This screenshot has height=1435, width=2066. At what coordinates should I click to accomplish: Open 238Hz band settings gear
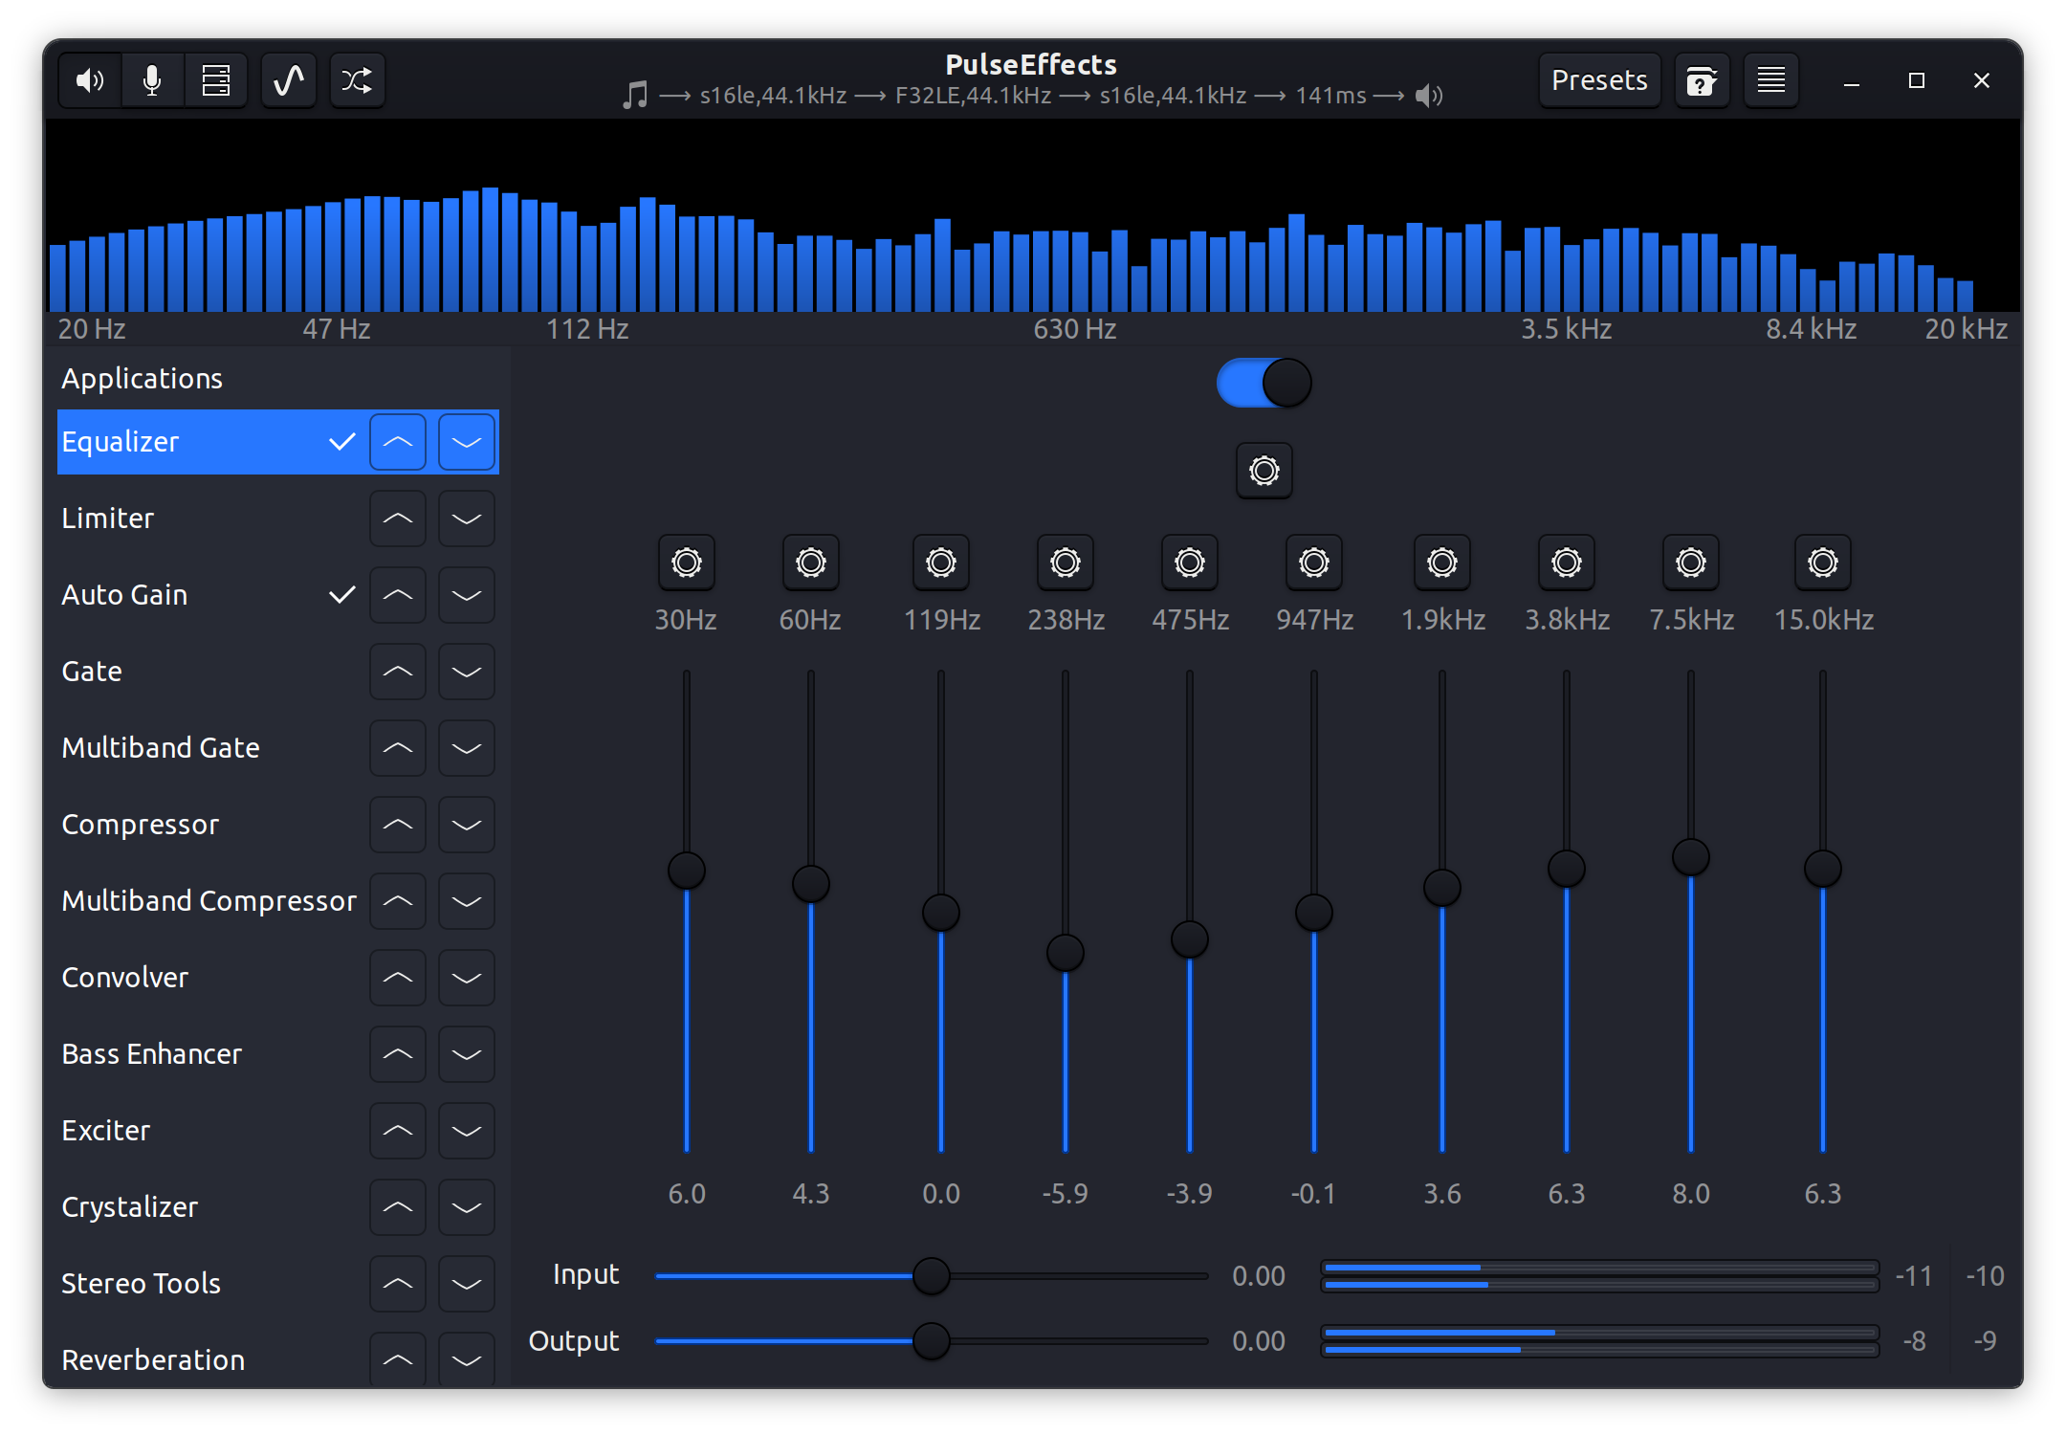click(1066, 563)
